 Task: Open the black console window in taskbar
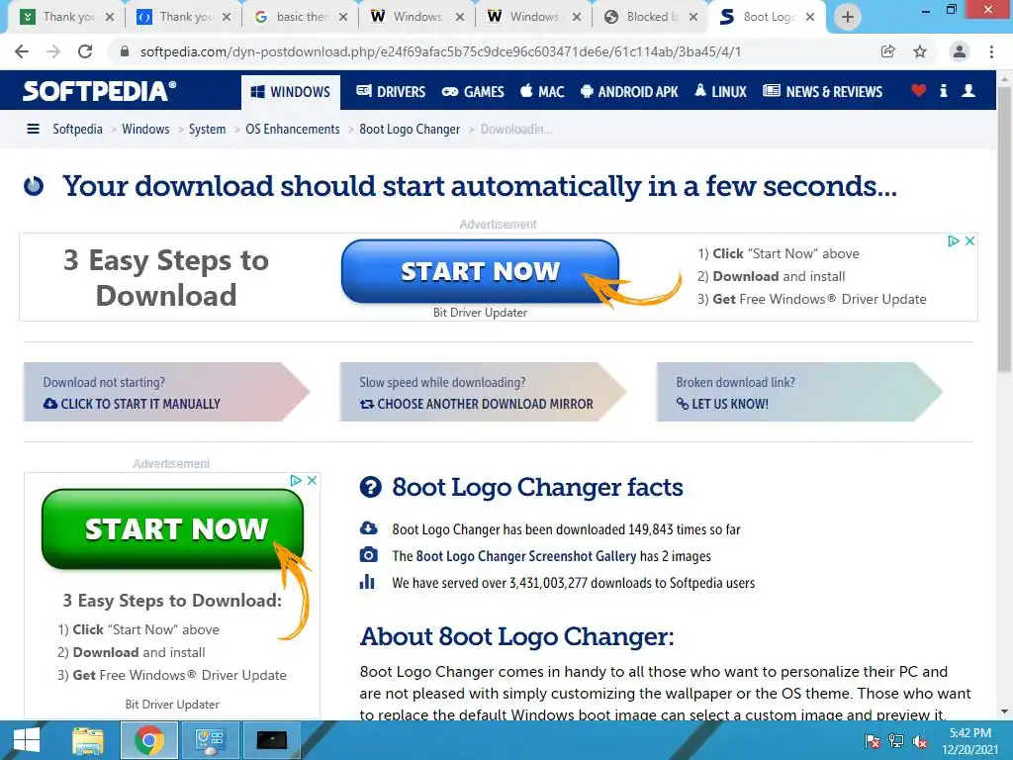pos(271,740)
